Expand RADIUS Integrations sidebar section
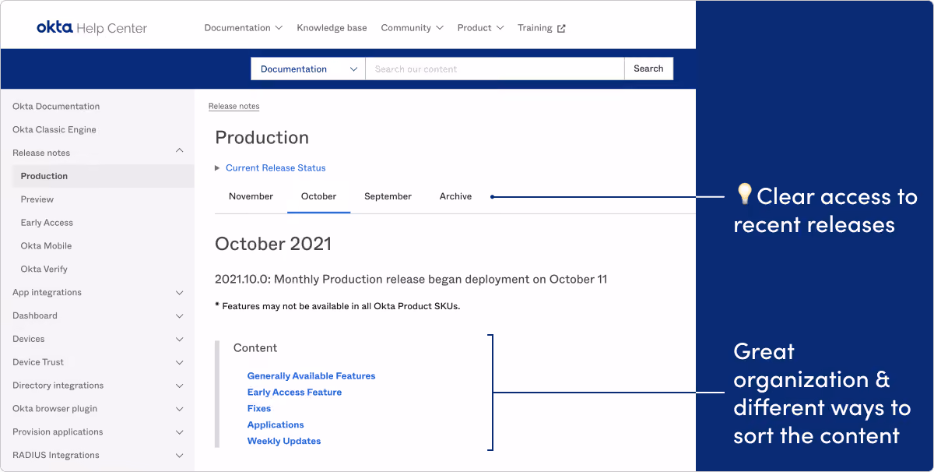The height and width of the screenshot is (472, 934). [180, 456]
